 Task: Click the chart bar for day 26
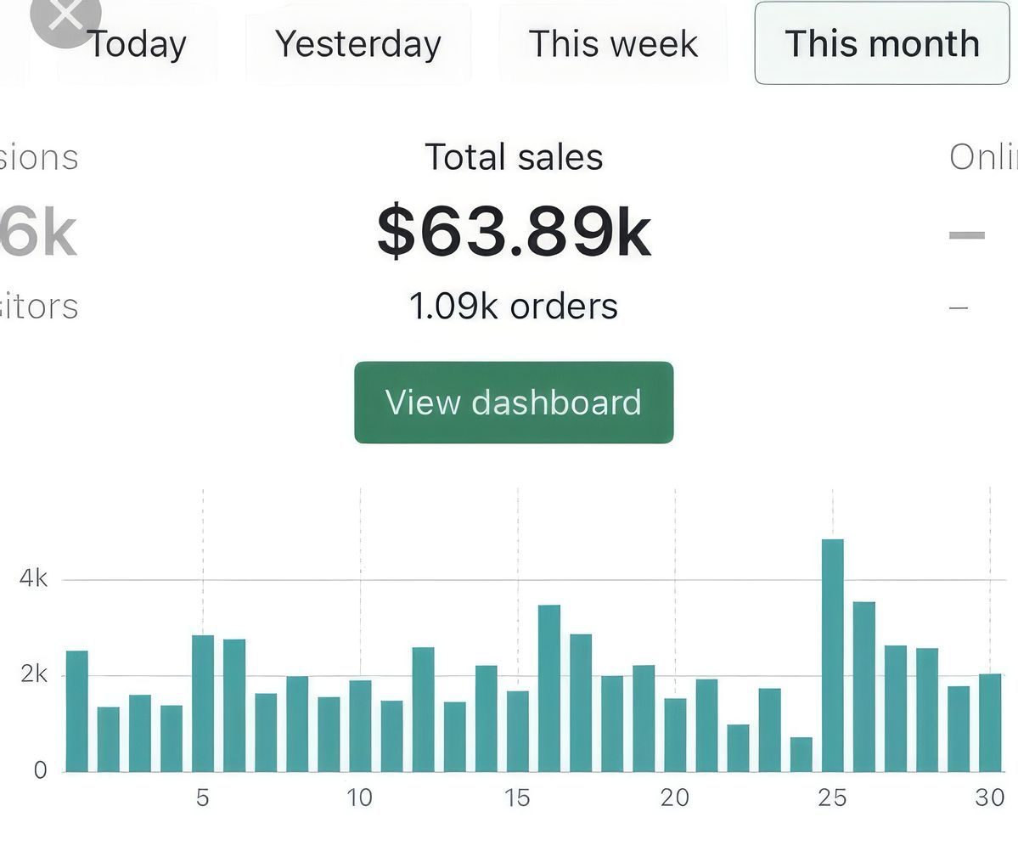(x=864, y=686)
